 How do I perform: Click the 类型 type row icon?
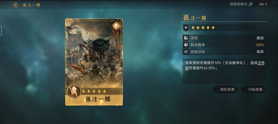(186, 38)
